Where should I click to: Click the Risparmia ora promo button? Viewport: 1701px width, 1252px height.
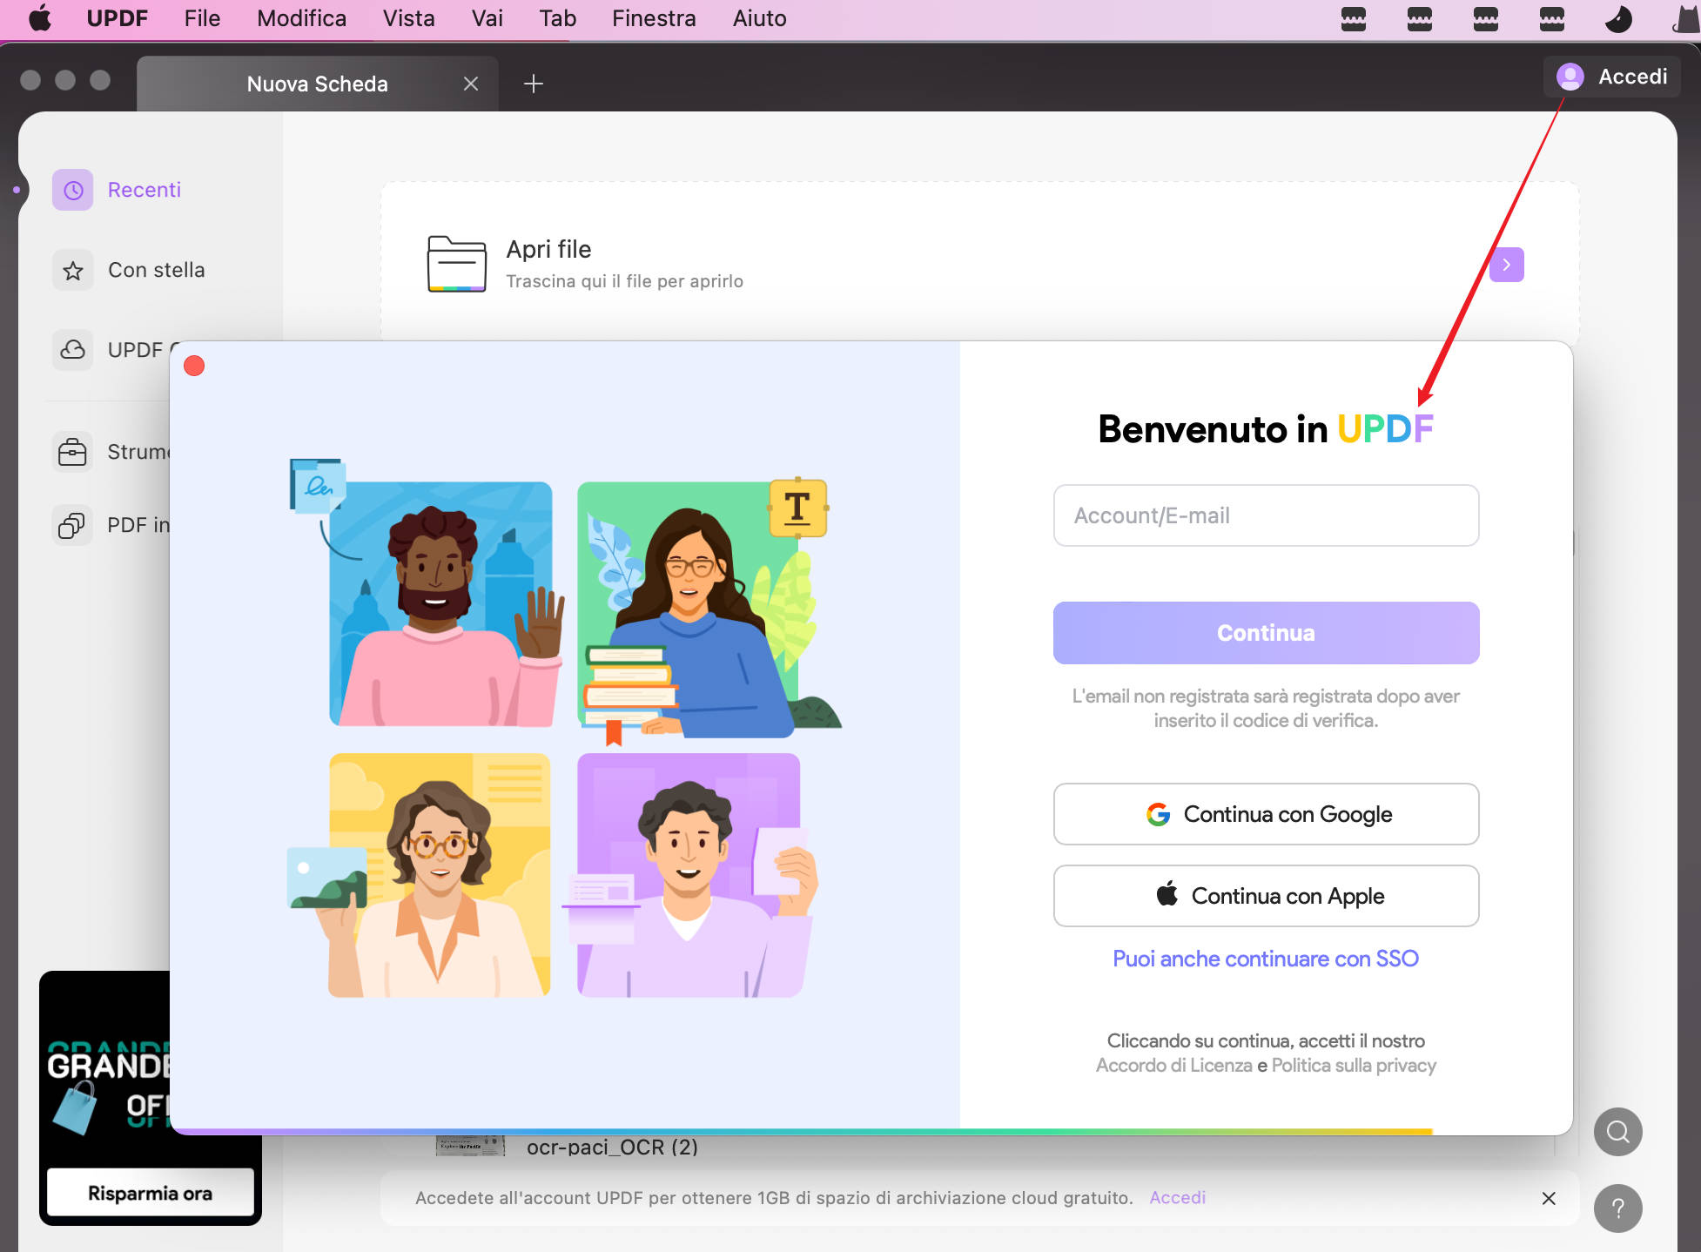150,1193
